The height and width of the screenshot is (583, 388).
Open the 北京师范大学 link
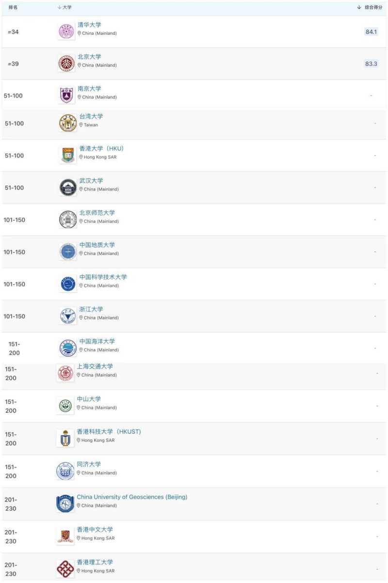pos(97,213)
